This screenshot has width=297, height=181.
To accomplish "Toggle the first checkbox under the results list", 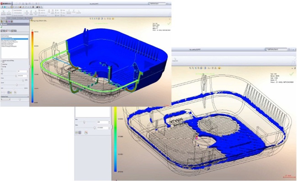I will pyautogui.click(x=2, y=61).
